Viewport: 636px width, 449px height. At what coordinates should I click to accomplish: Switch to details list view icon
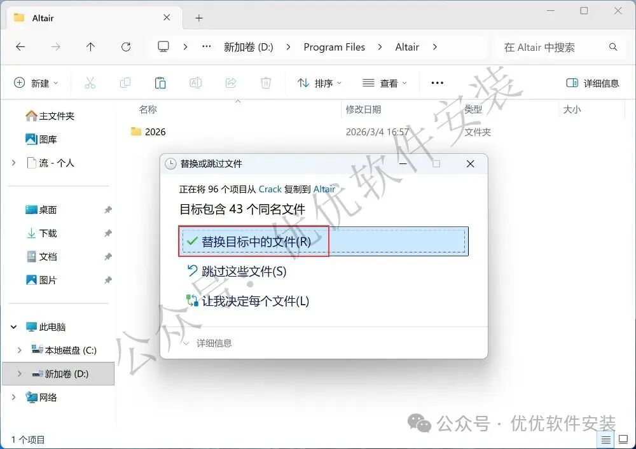[605, 439]
